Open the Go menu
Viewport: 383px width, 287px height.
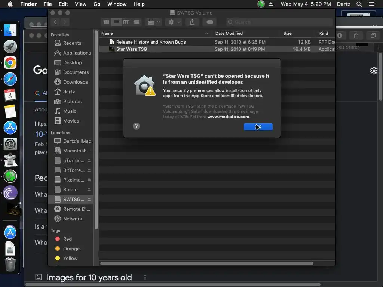[x=97, y=4]
